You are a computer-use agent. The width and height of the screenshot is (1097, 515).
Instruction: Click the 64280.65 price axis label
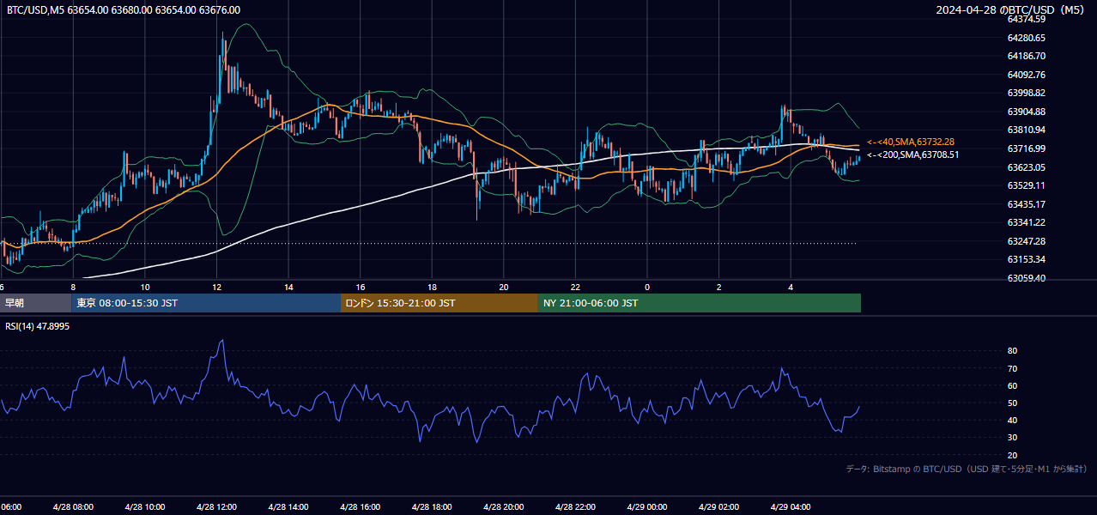[x=1027, y=38]
